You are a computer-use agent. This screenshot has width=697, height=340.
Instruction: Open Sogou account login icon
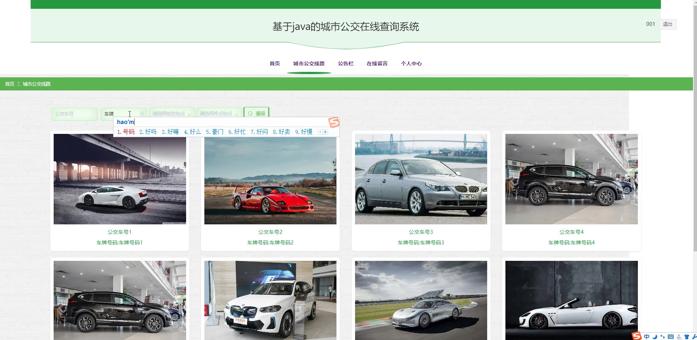coord(679,337)
